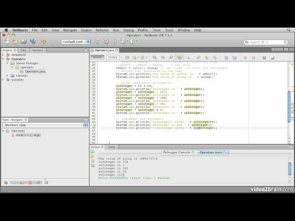
Task: Click the Debug Project toolbar icon
Action: 123,41
